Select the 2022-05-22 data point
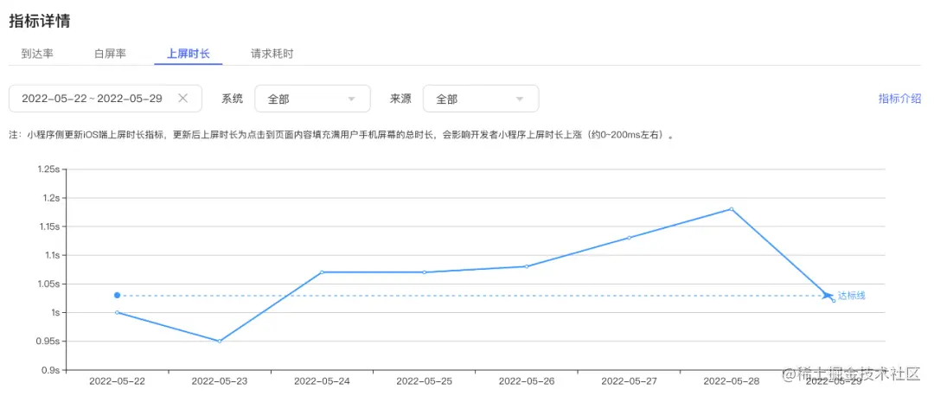 coord(118,312)
